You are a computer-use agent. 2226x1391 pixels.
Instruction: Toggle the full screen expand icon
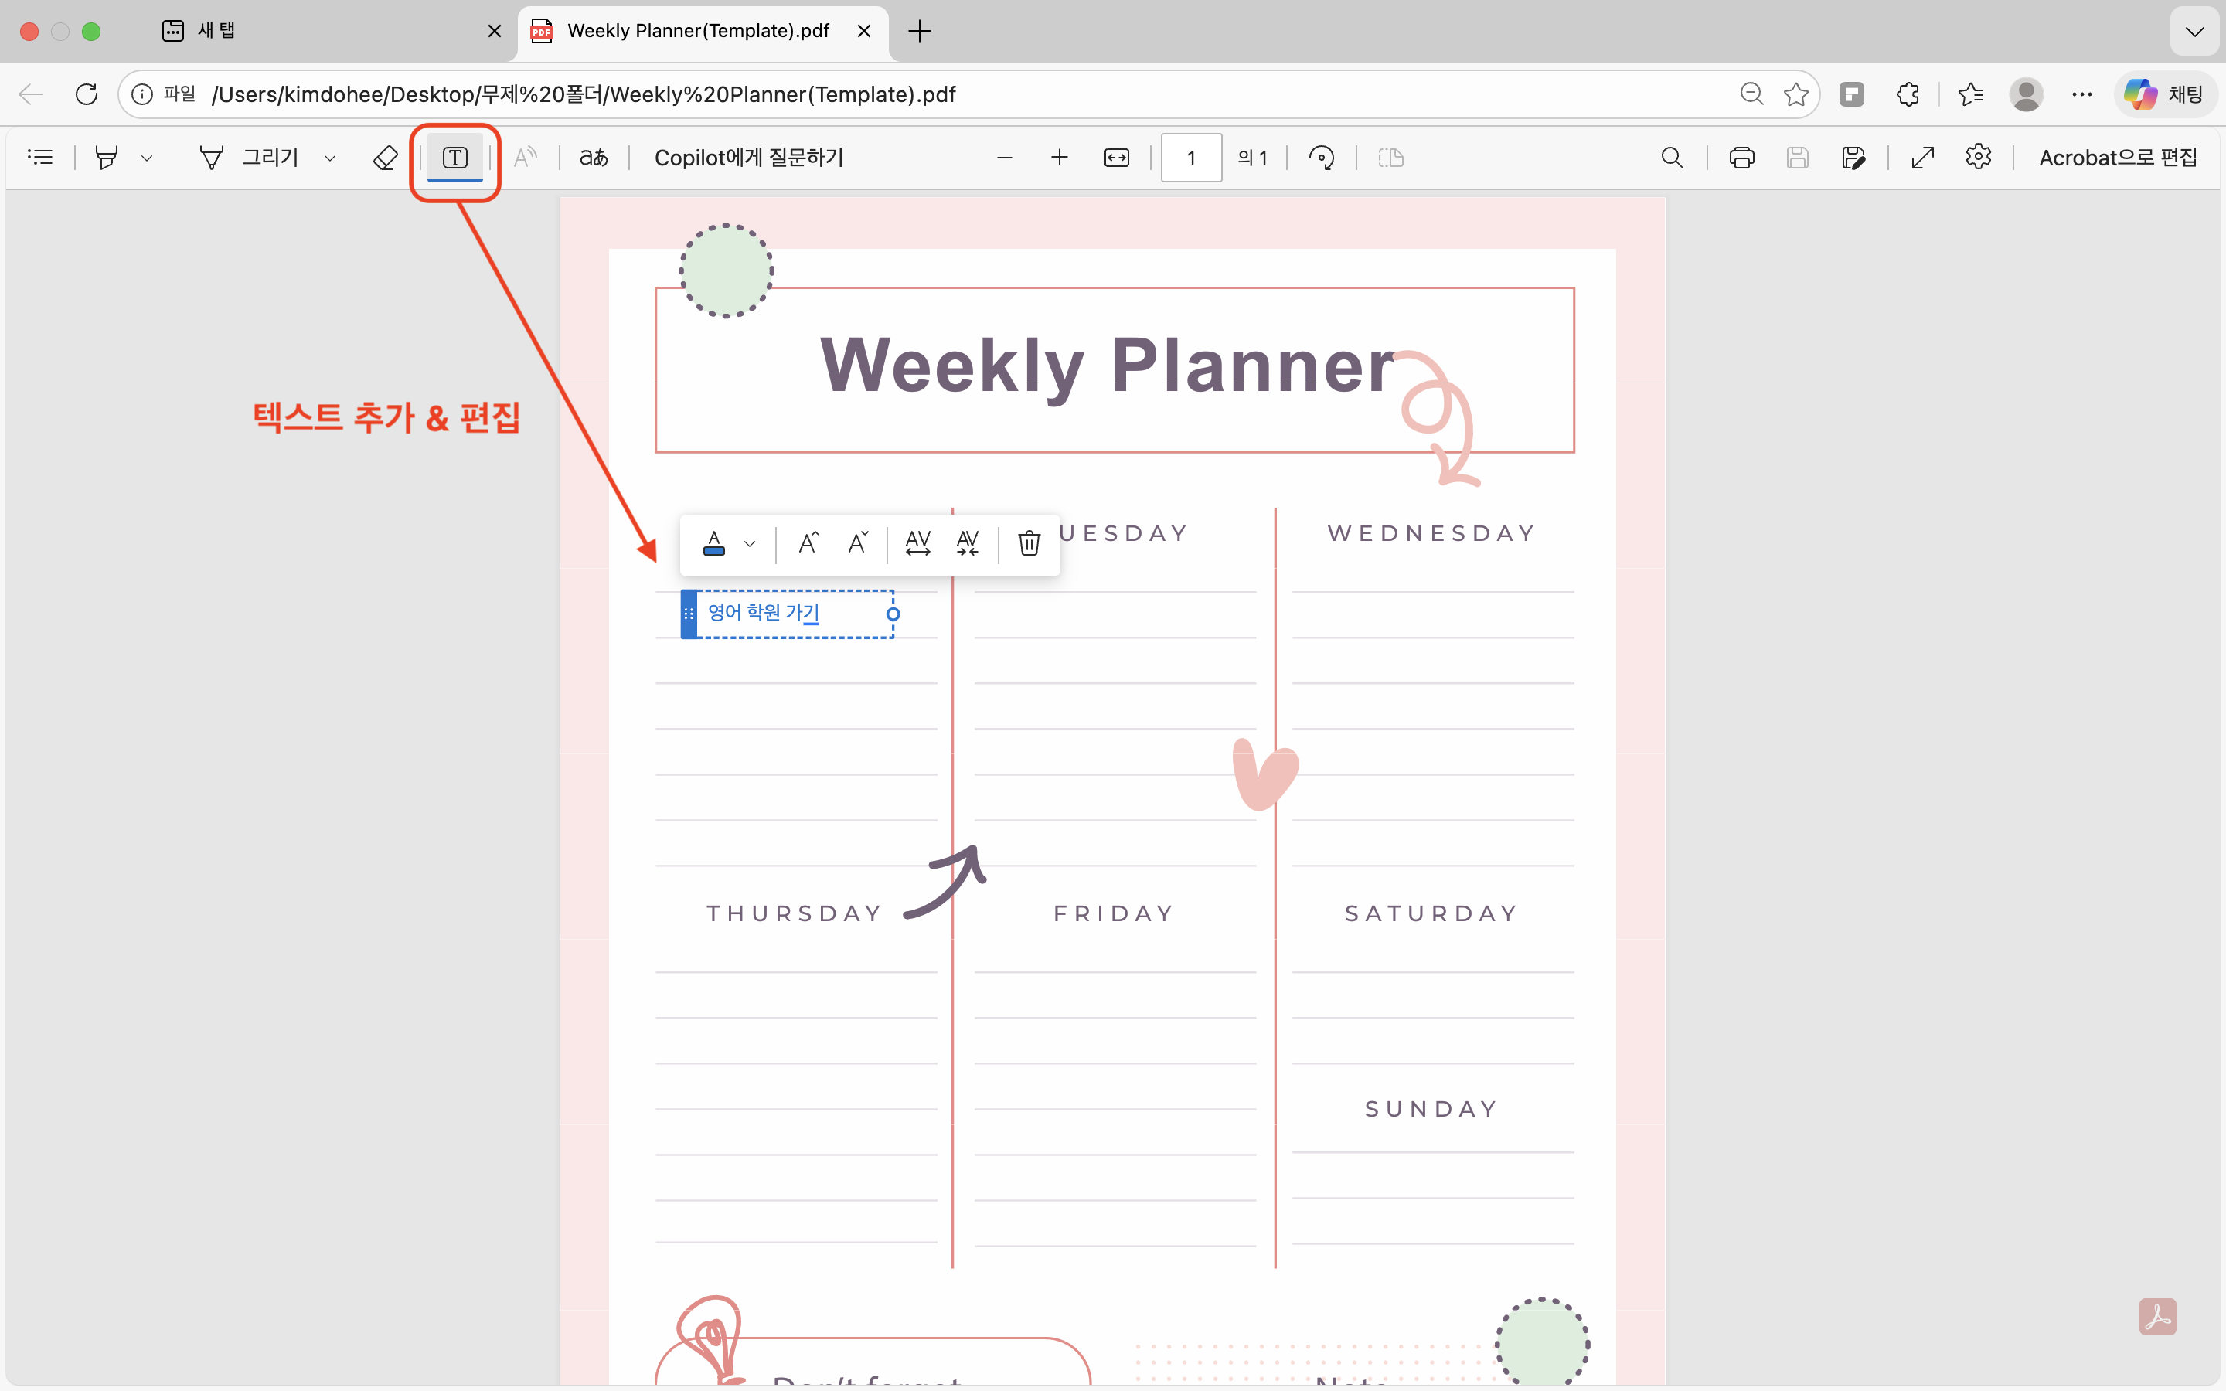click(1922, 158)
